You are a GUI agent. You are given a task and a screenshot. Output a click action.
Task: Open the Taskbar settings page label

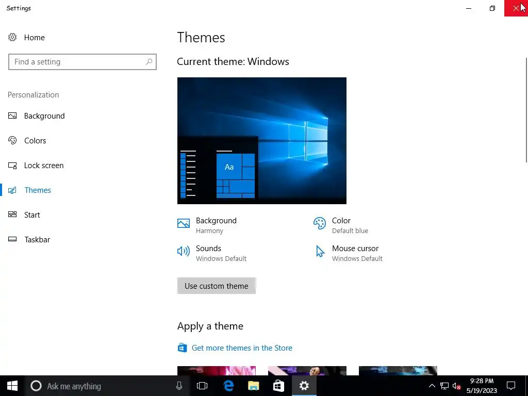37,240
